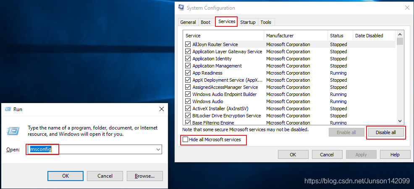Viewport: 414px width, 189px height.
Task: Sort by the Service column header
Action: tap(223, 36)
